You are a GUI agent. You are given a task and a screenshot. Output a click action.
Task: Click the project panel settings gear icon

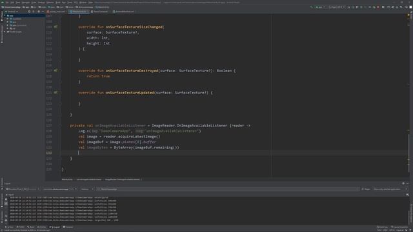pos(39,12)
